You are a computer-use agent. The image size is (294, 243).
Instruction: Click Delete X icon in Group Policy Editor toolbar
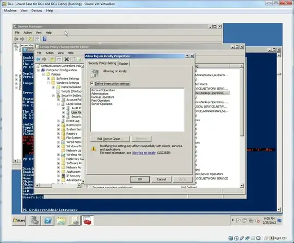point(66,59)
